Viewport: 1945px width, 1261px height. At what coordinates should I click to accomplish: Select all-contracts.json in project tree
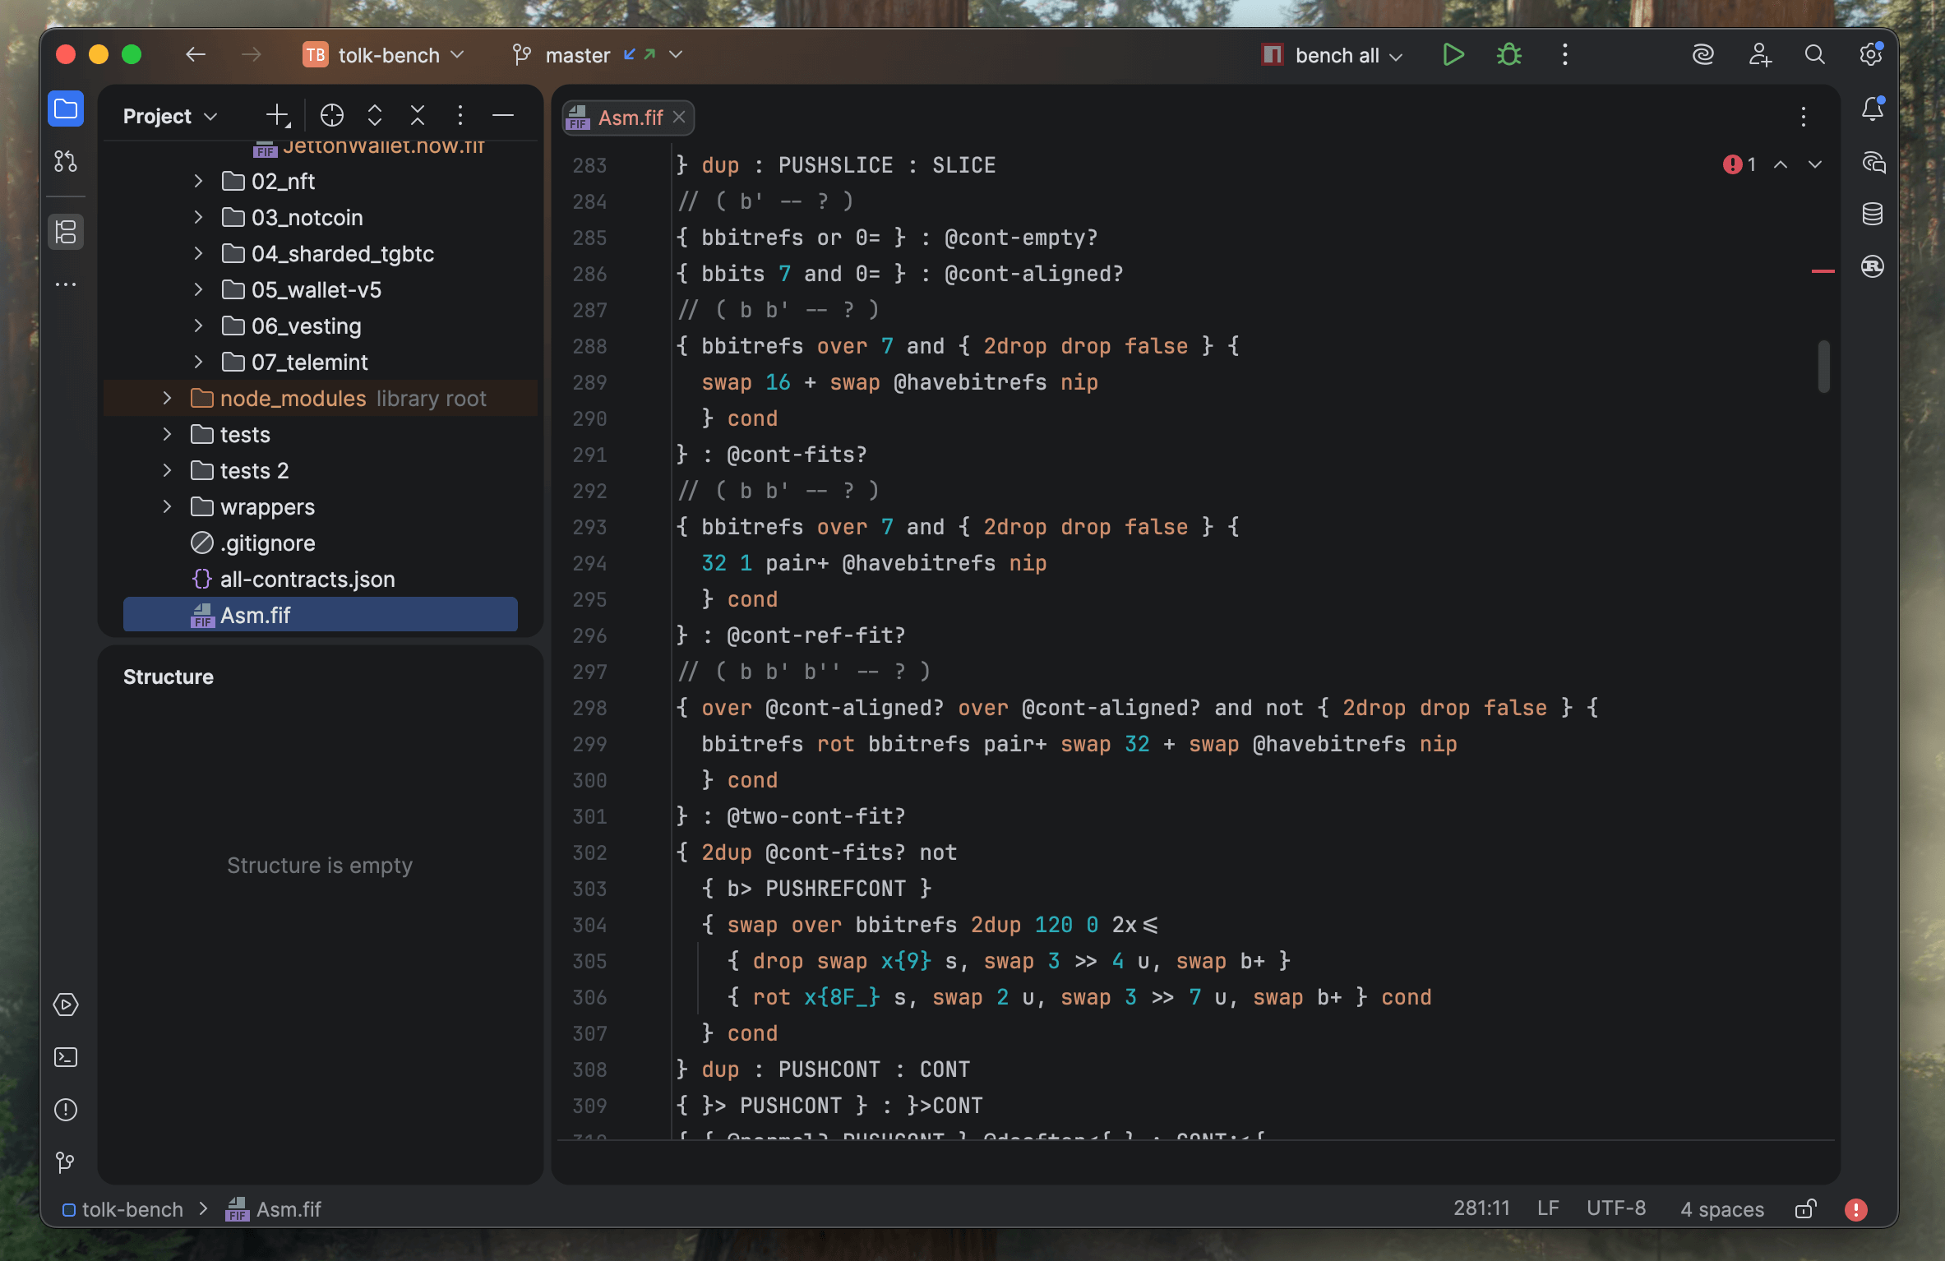click(x=307, y=580)
